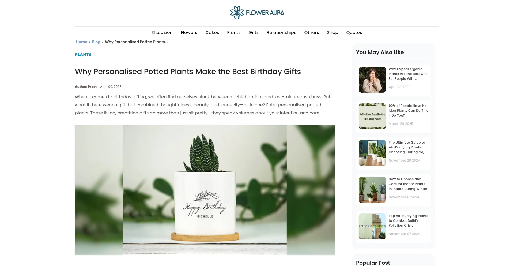Select the Cakes menu item

[x=212, y=33]
